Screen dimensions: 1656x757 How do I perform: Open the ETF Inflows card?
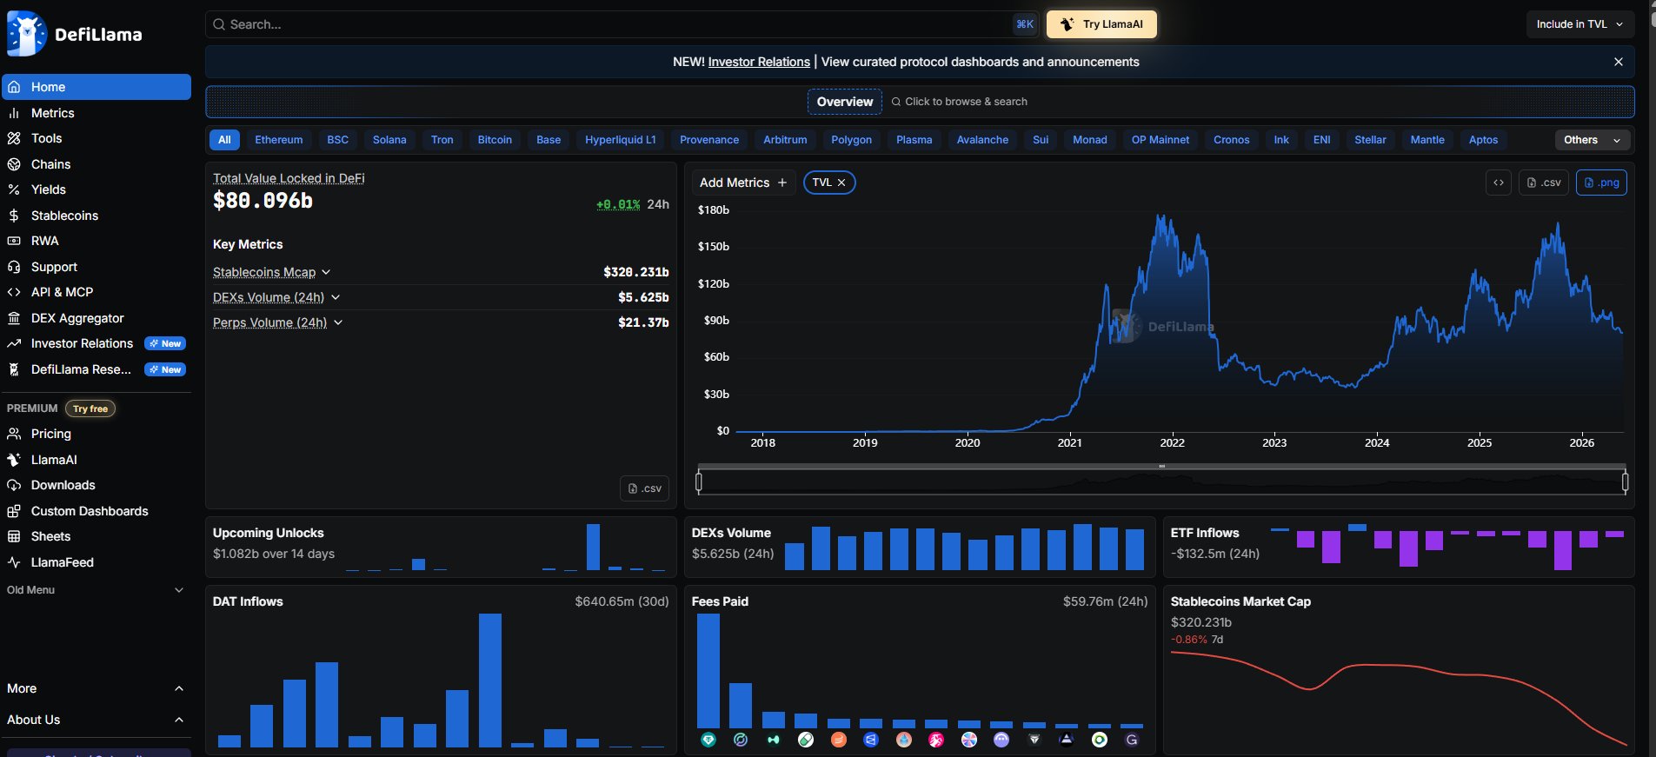(1399, 548)
